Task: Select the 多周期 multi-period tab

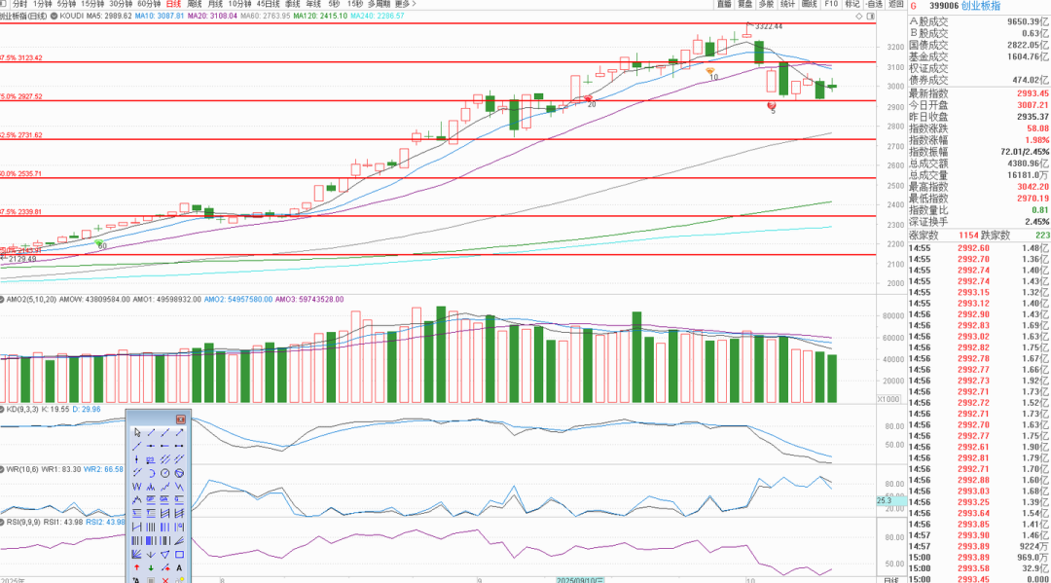Action: [379, 4]
